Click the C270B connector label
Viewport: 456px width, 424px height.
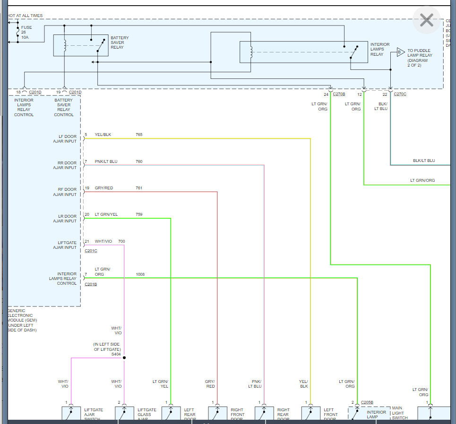click(339, 94)
